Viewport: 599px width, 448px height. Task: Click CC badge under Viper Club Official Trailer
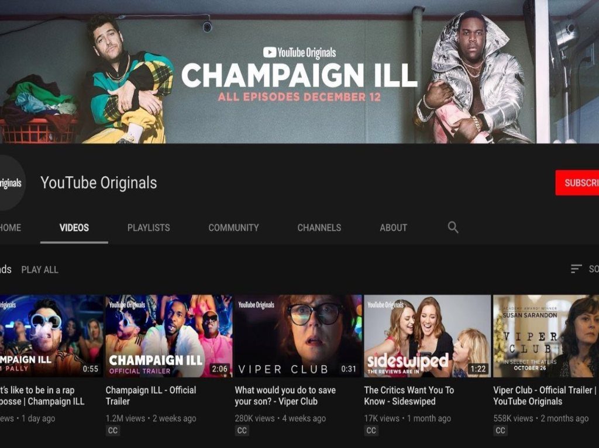500,430
